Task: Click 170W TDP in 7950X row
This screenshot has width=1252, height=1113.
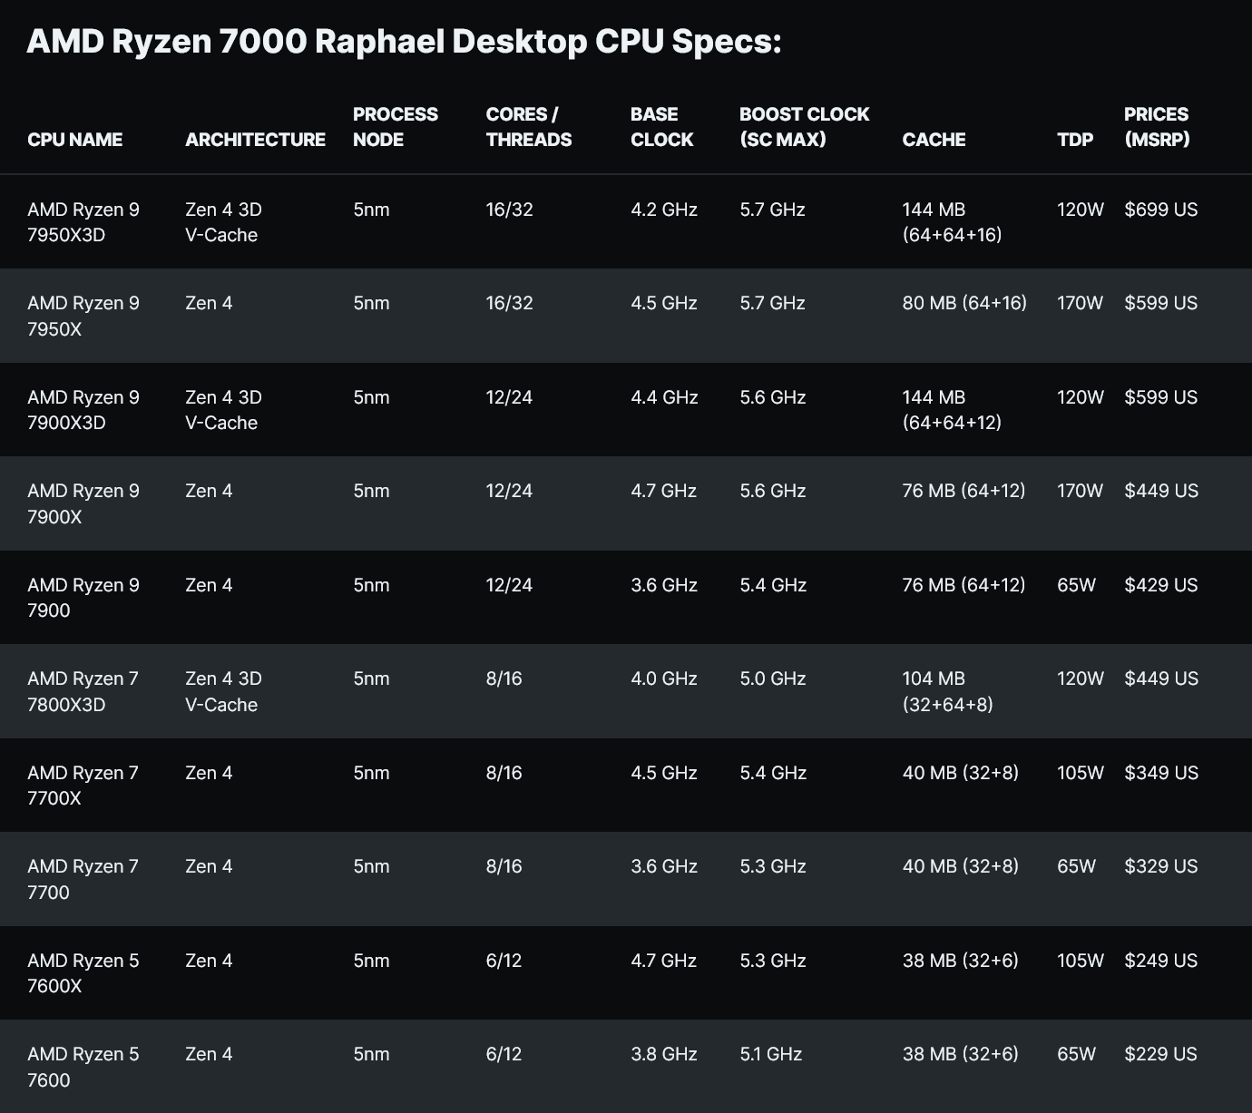Action: pos(1080,303)
